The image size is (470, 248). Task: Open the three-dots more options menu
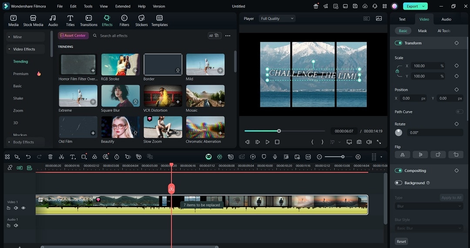tap(228, 36)
